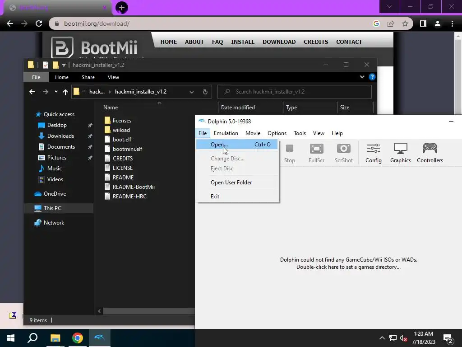Open the Chrome tab search dropdown

[389, 6]
